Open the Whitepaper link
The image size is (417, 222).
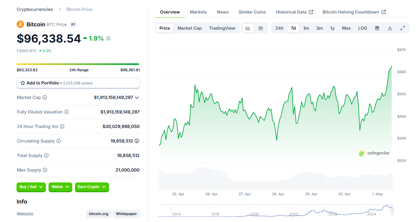coord(126,214)
